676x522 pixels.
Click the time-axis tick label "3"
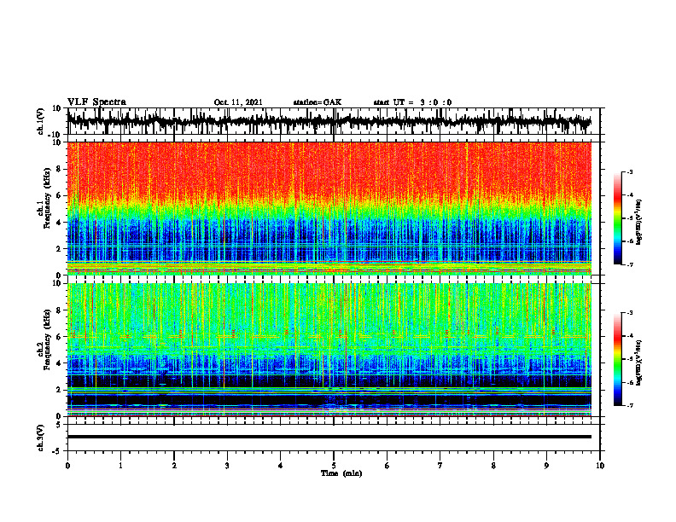point(227,466)
